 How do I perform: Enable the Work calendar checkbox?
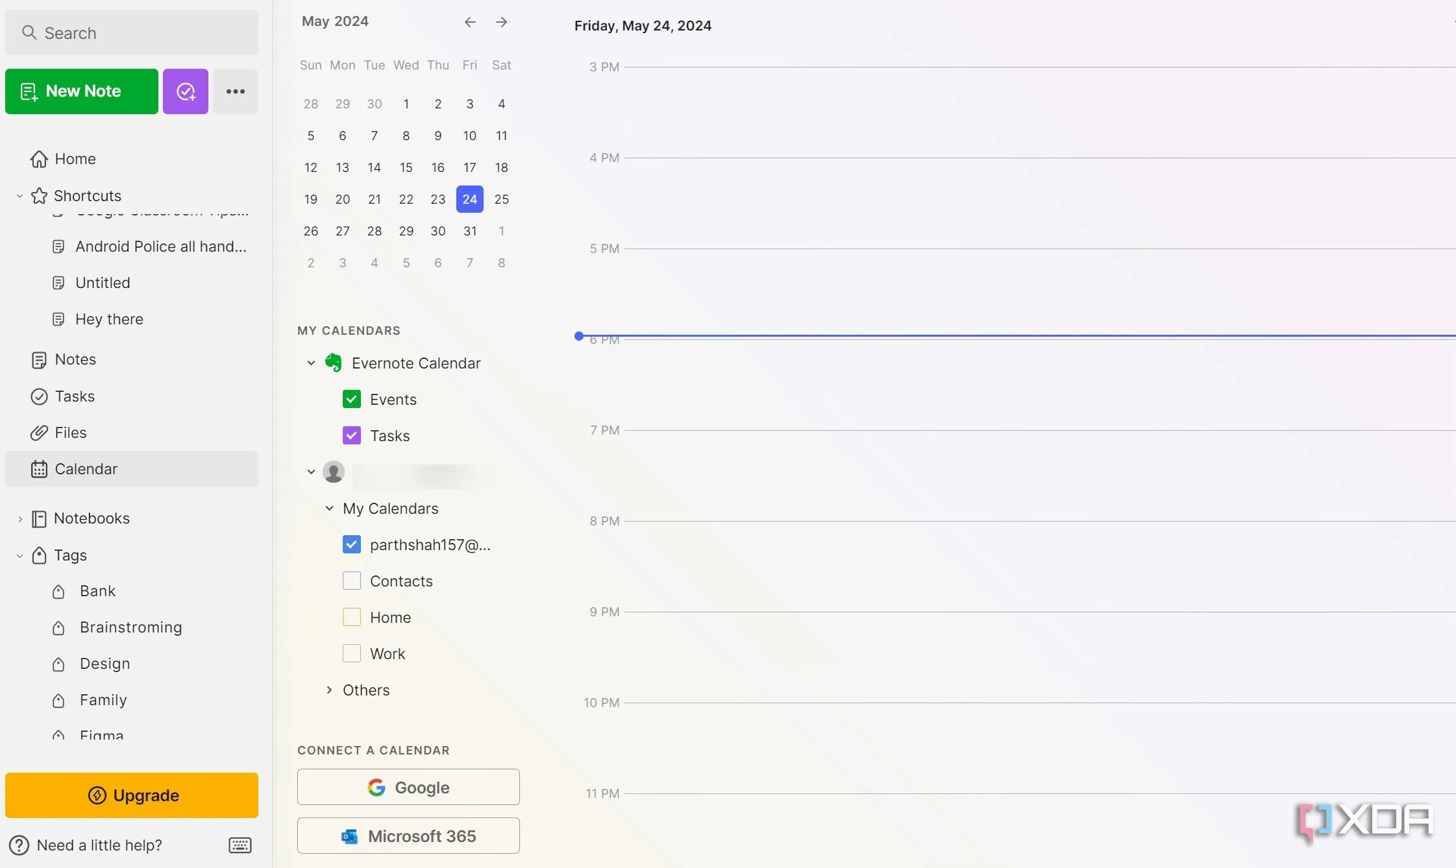(x=352, y=653)
